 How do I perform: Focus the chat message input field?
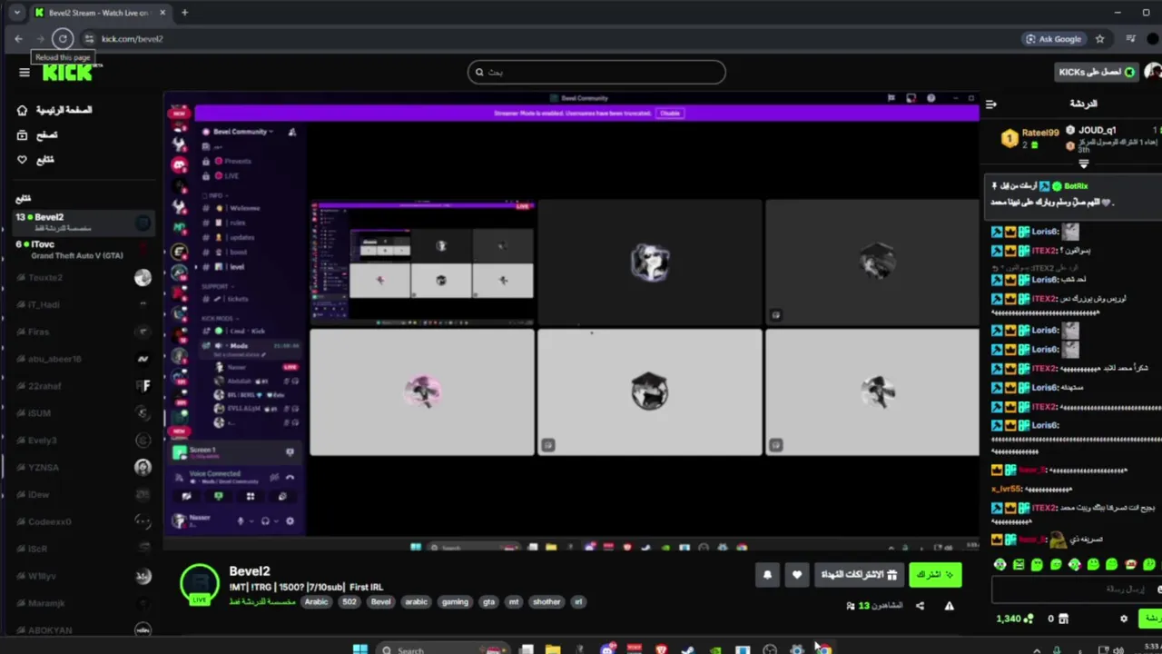click(x=1076, y=590)
